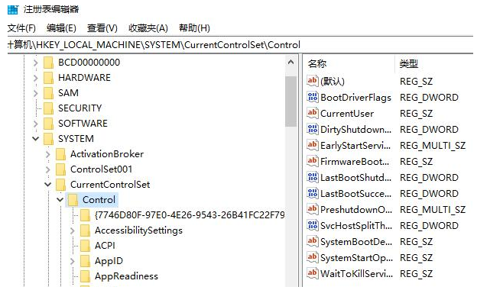Collapse the Control key chevron
Viewport: 503px width, 303px height.
(60, 199)
